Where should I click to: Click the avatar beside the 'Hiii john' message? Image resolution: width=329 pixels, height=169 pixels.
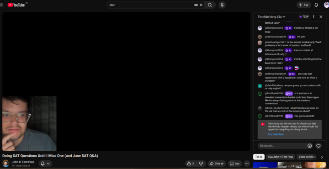[x=260, y=37]
